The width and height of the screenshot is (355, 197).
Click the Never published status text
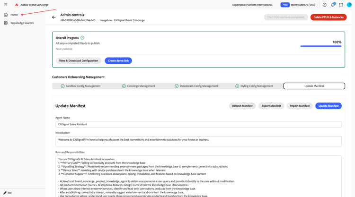pyautogui.click(x=64, y=49)
